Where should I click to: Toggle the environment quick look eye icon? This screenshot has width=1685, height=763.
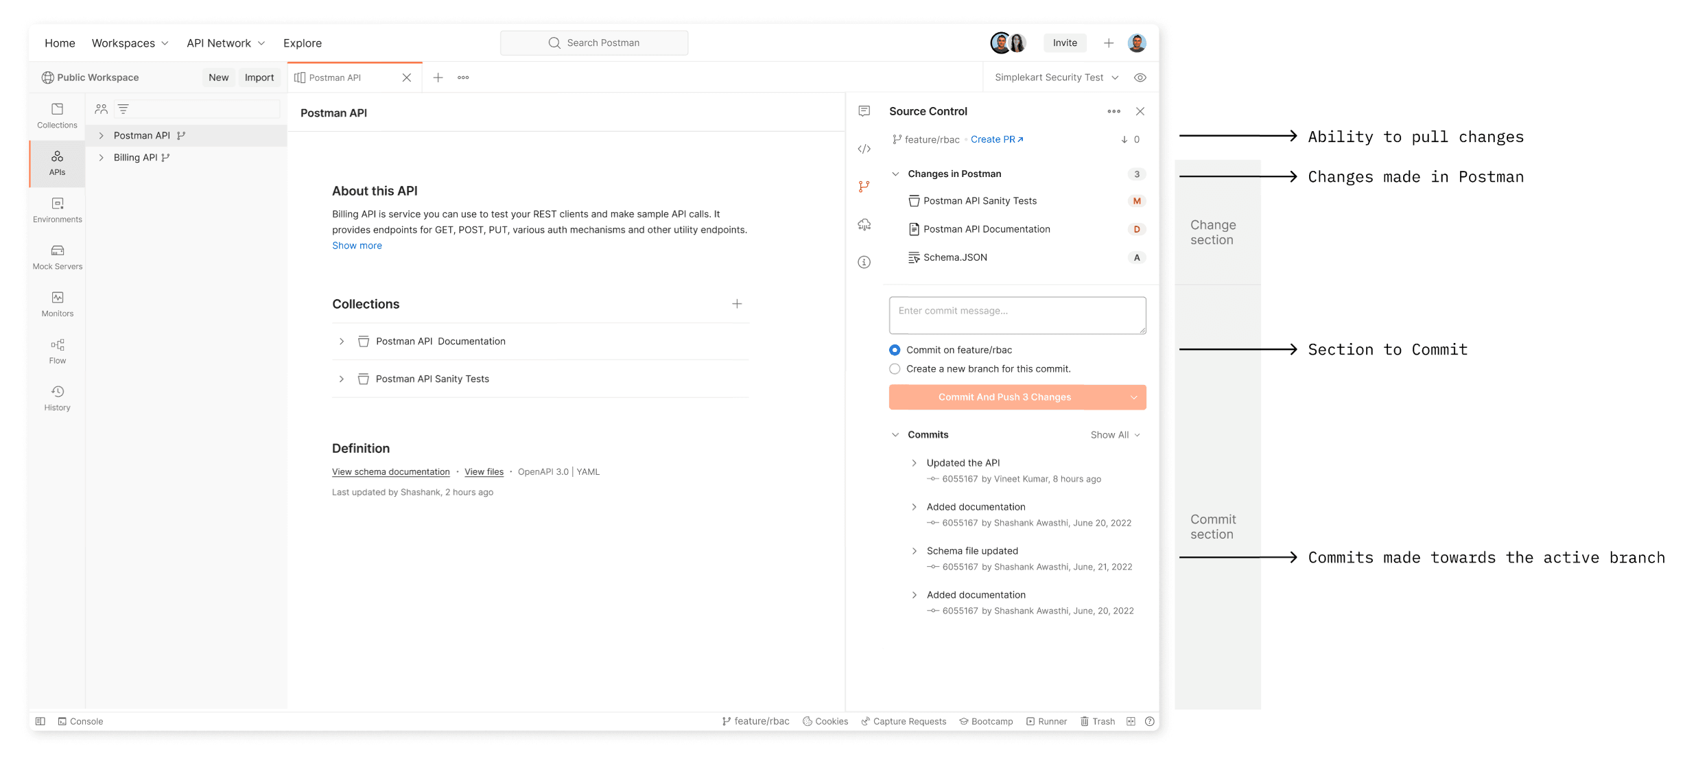click(x=1140, y=78)
